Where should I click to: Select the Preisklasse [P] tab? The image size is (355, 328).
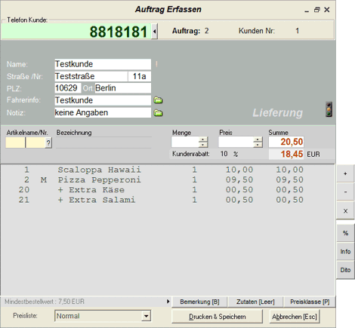pos(310,302)
